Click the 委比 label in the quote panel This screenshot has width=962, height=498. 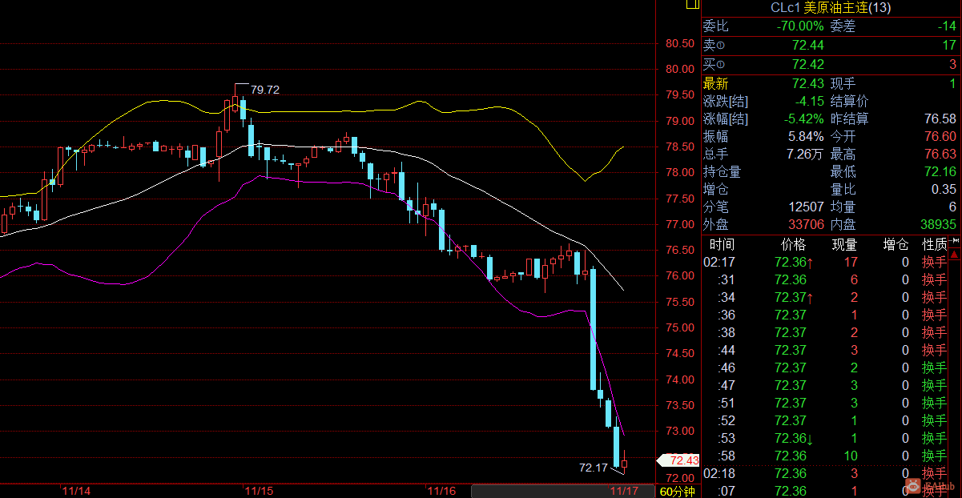(x=716, y=26)
